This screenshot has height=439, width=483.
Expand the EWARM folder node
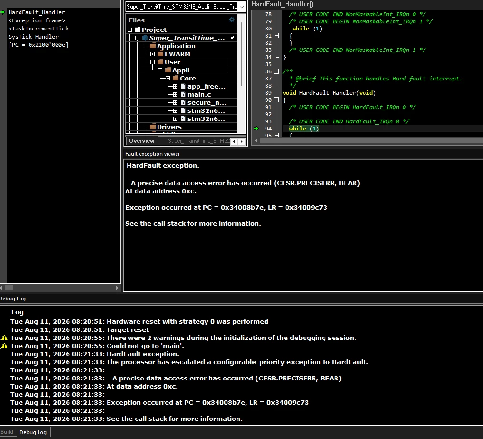point(152,54)
